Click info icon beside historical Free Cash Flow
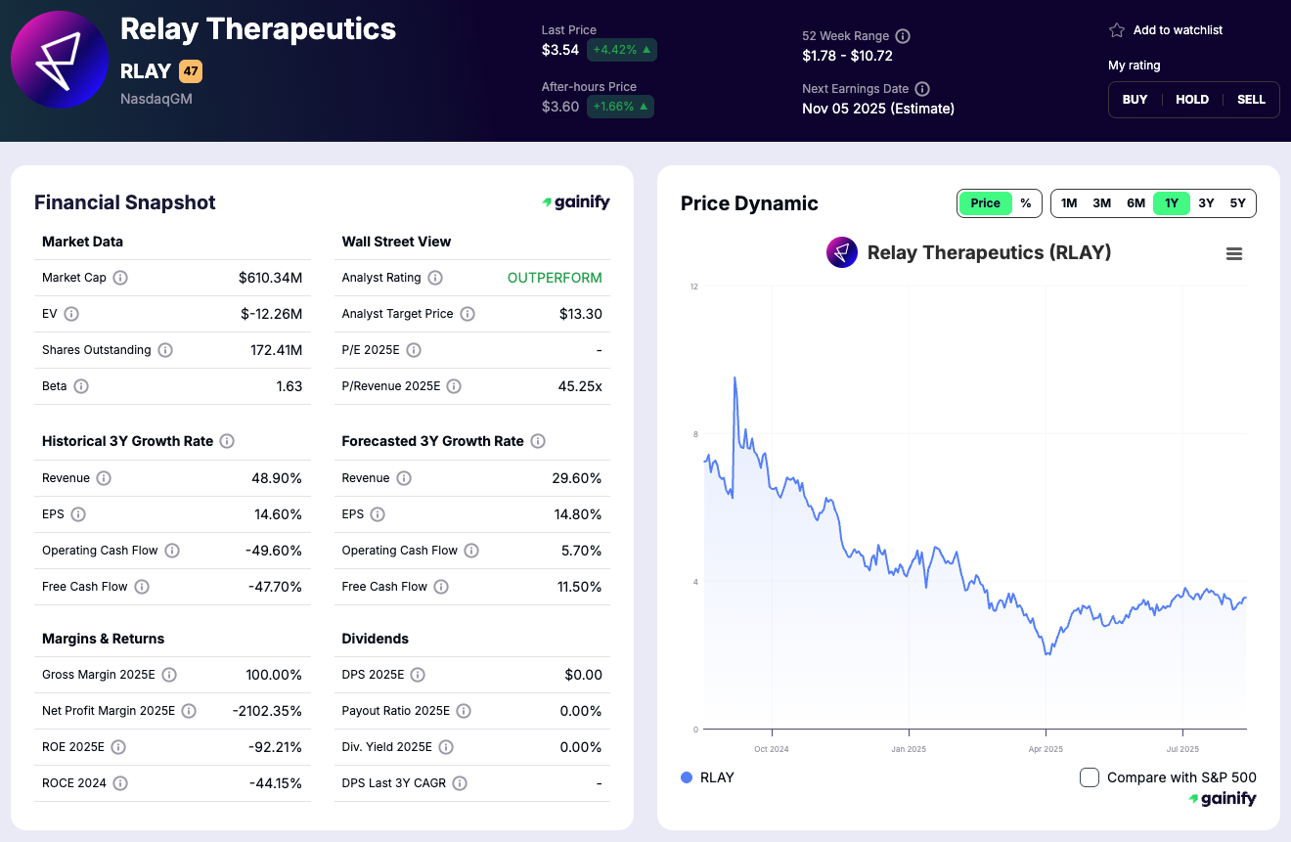Viewport: 1291px width, 842px height. (x=142, y=587)
